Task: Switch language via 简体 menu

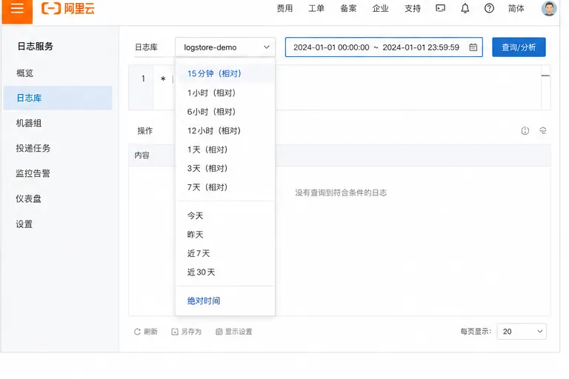Action: (x=516, y=8)
